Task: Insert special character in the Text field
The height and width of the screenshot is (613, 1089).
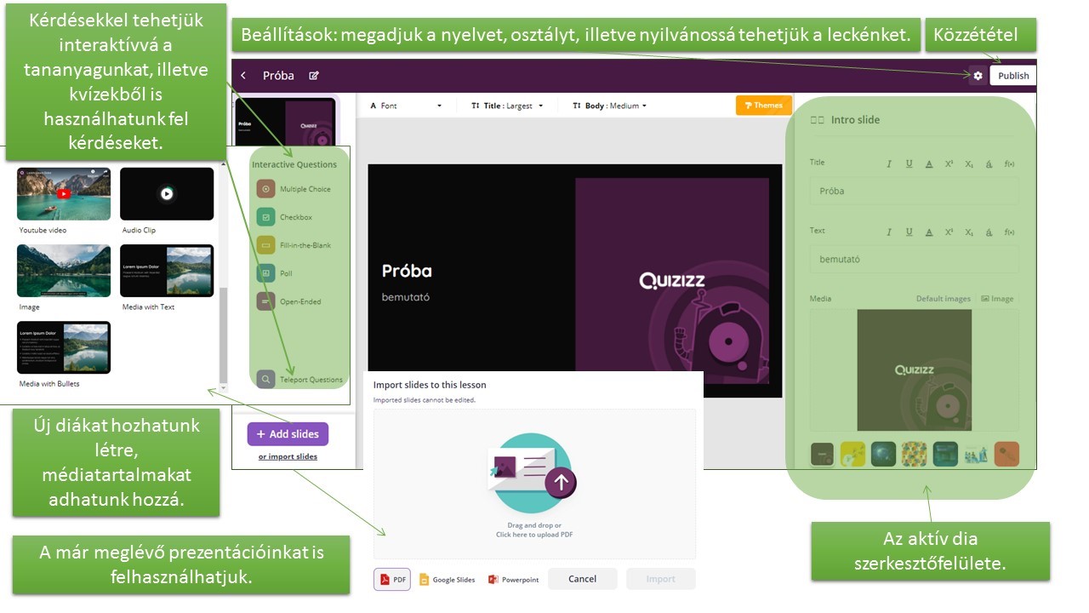Action: click(989, 232)
